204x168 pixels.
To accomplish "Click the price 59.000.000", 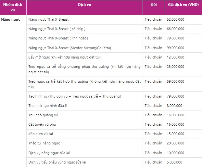I will coord(175,81).
